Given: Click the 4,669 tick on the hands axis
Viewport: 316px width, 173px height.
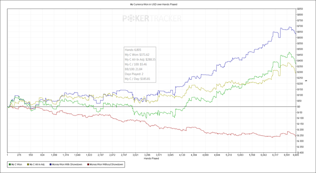Looking at the screenshot, I should (205, 155).
